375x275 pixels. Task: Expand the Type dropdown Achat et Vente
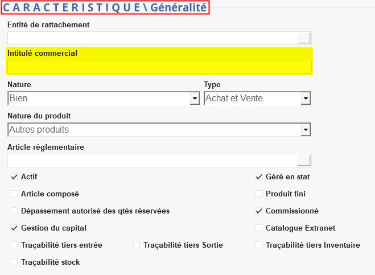pos(306,98)
